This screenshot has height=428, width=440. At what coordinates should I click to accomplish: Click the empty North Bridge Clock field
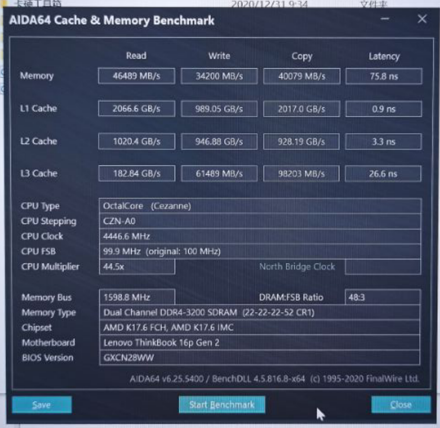383,266
